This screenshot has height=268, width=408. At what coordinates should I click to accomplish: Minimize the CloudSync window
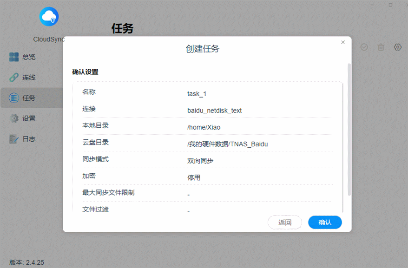(373, 5)
